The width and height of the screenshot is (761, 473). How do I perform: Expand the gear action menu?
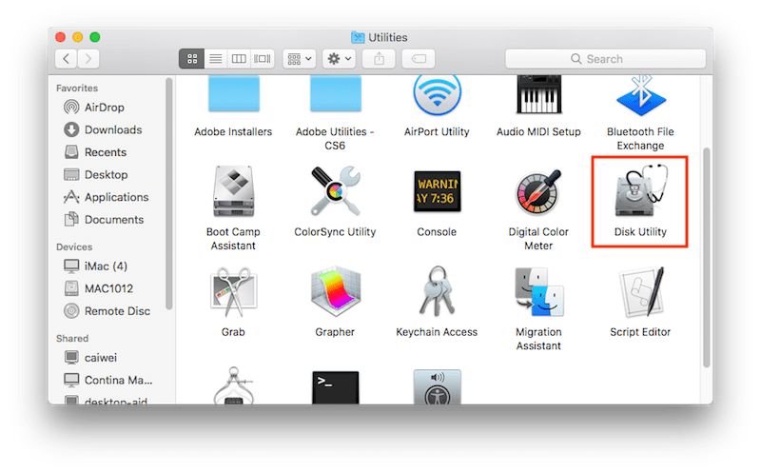(338, 59)
